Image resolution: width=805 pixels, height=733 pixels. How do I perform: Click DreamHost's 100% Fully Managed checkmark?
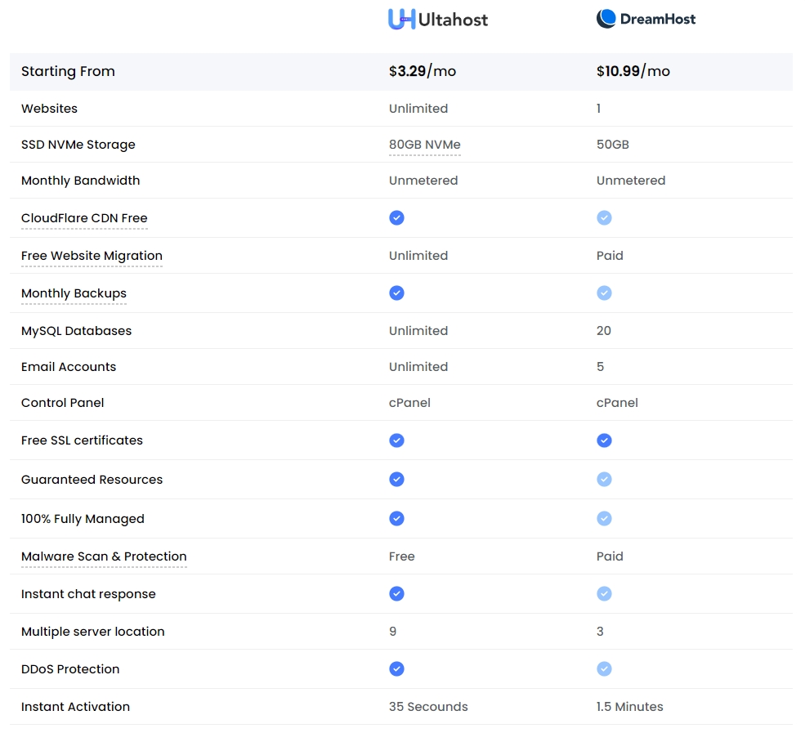coord(604,519)
